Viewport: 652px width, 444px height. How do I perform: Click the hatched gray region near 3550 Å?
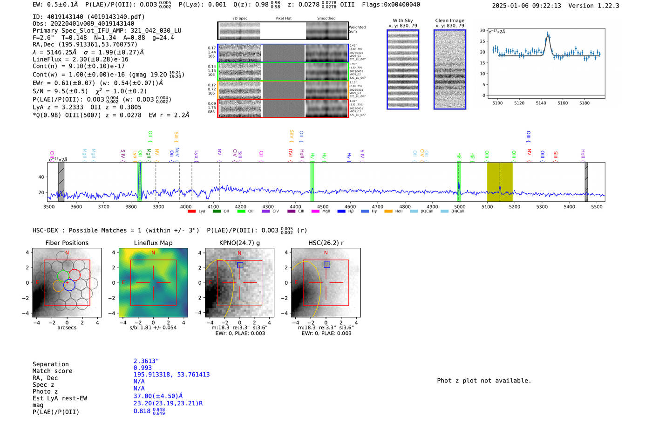pos(61,182)
